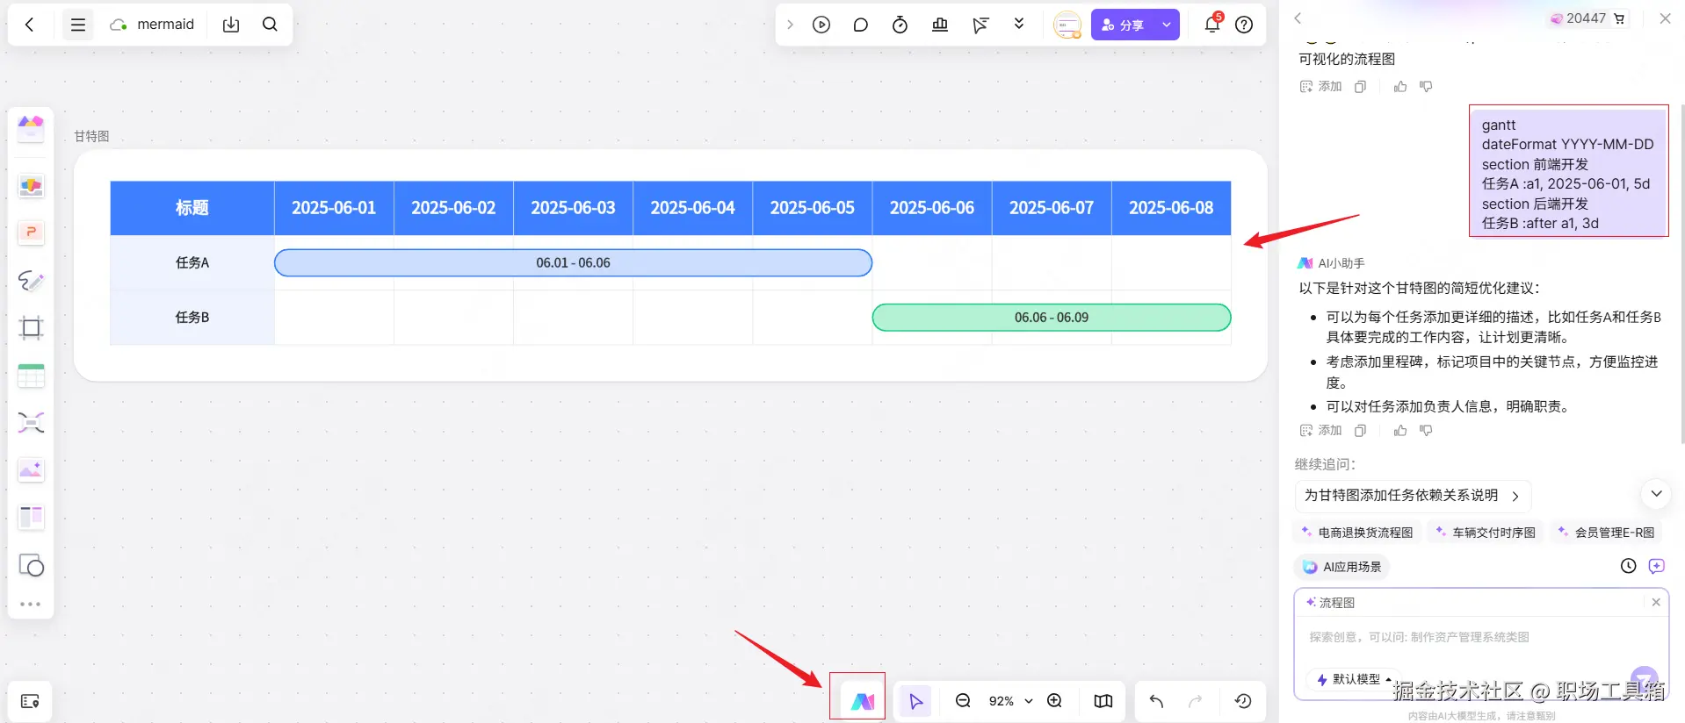Open the 92% zoom level dropdown
The height and width of the screenshot is (723, 1685).
(x=1010, y=701)
